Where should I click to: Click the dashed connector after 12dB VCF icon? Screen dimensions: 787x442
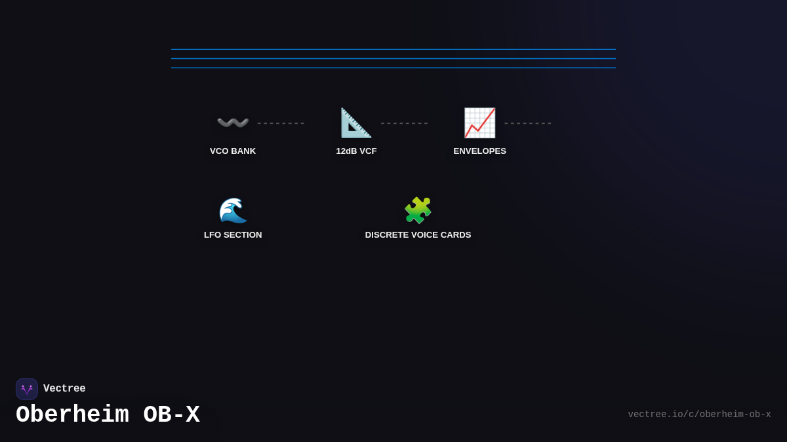[x=404, y=123]
